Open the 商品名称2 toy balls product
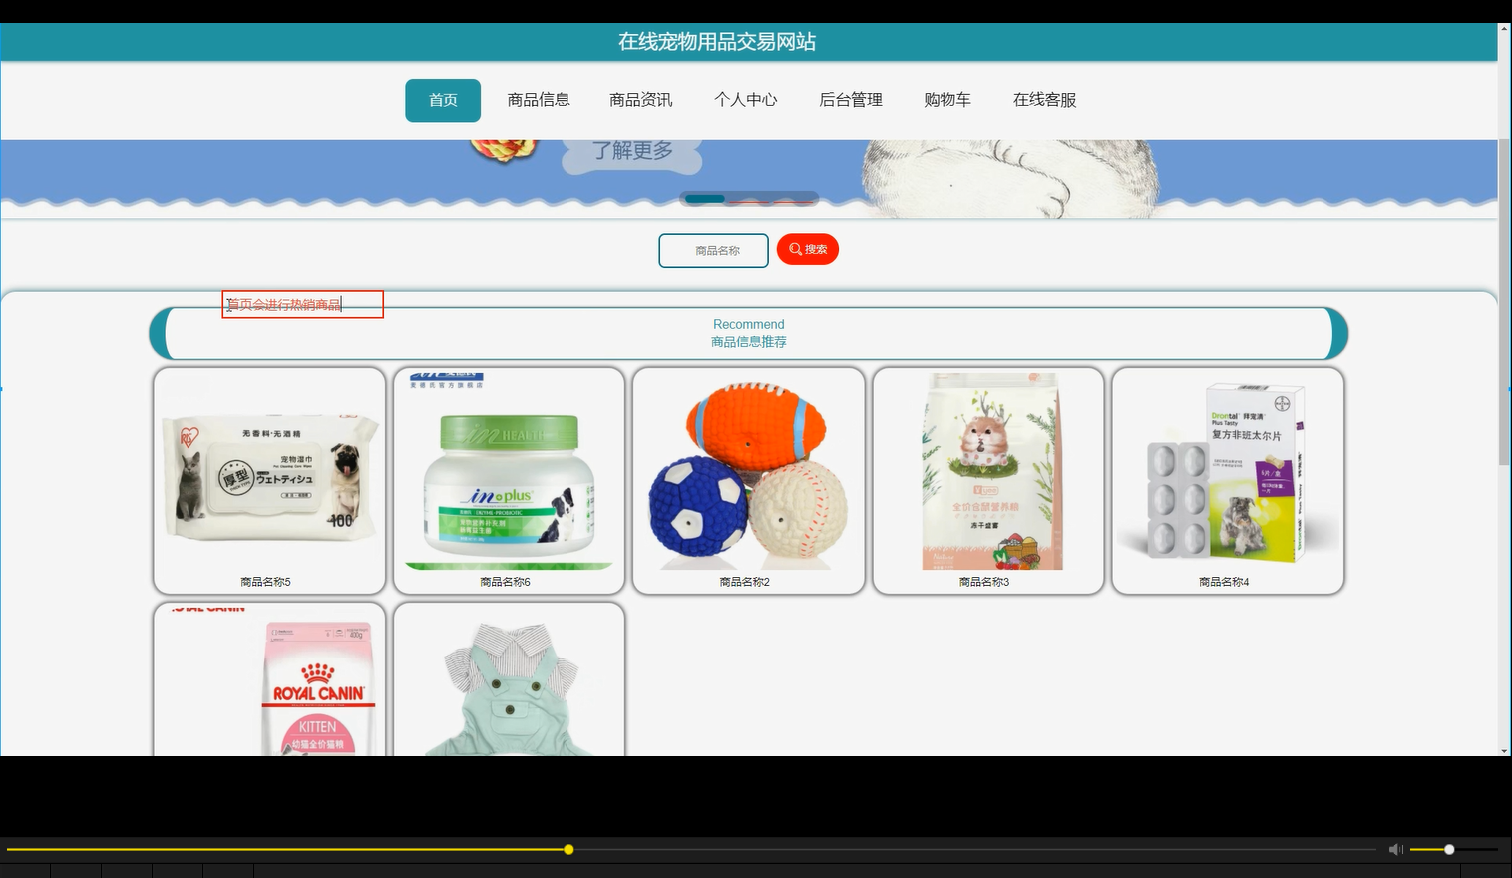Image resolution: width=1512 pixels, height=878 pixels. coord(748,479)
